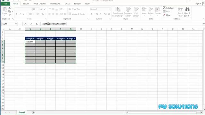Image resolution: width=205 pixels, height=115 pixels.
Task: Decrease font size with the smaller A icon
Action: [45, 9]
